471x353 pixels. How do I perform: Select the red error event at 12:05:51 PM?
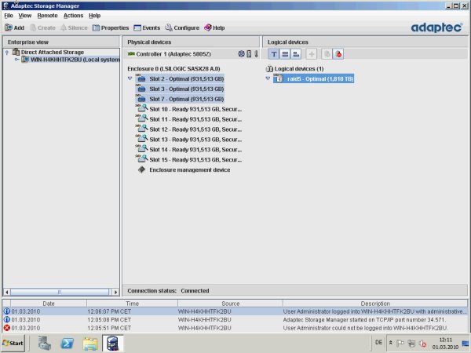(235, 328)
